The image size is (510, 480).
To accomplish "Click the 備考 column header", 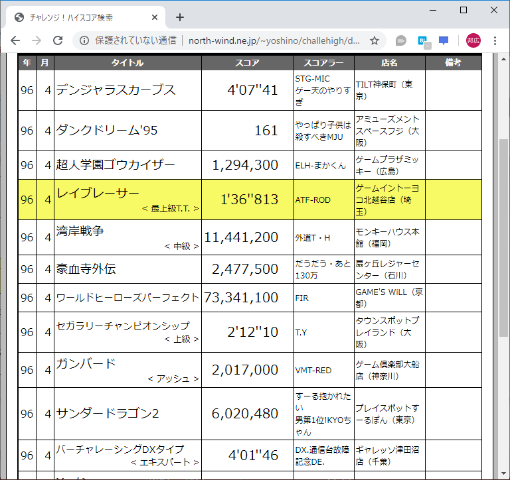I will (453, 63).
